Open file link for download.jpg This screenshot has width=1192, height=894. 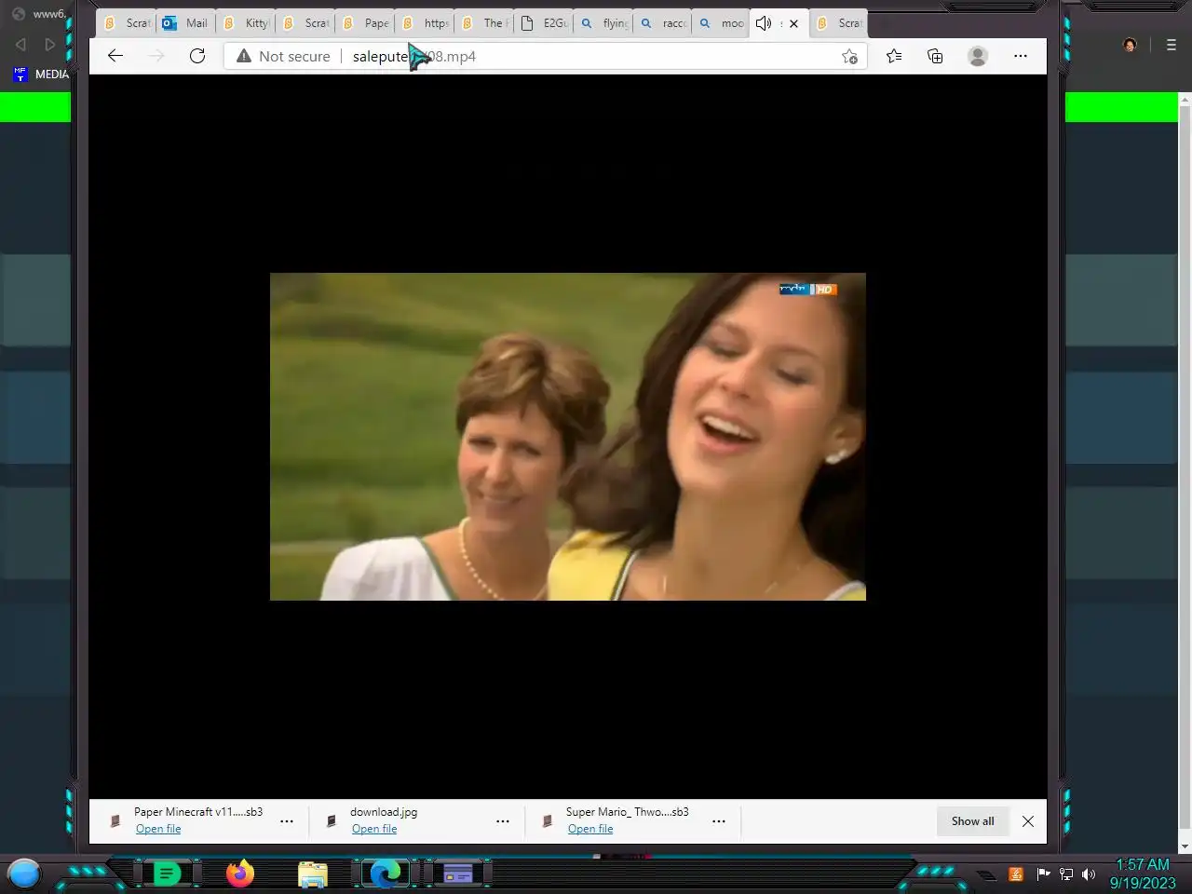(374, 829)
